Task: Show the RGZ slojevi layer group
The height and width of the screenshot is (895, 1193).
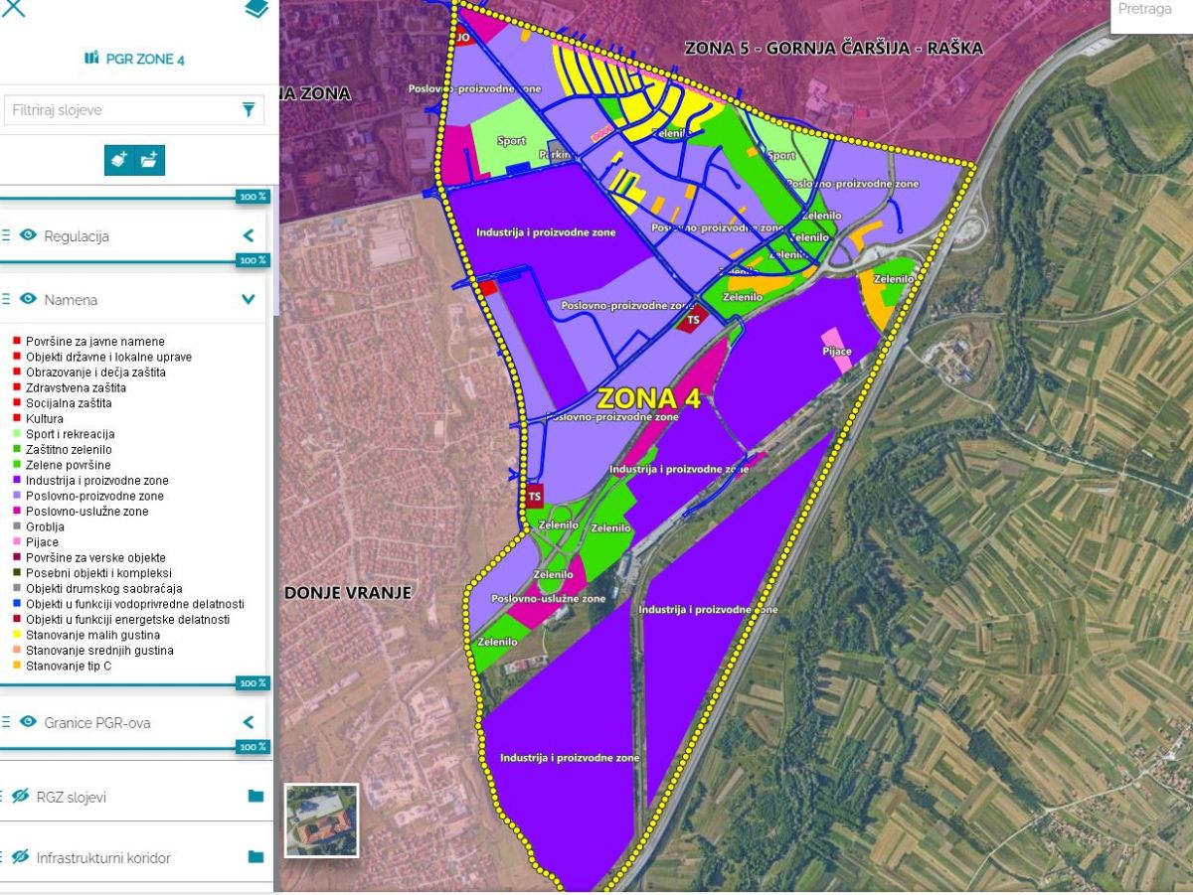Action: (x=20, y=797)
